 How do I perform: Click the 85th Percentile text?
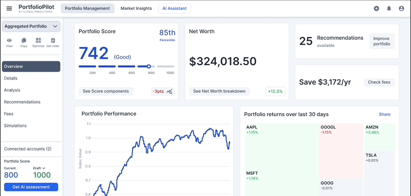point(167,35)
